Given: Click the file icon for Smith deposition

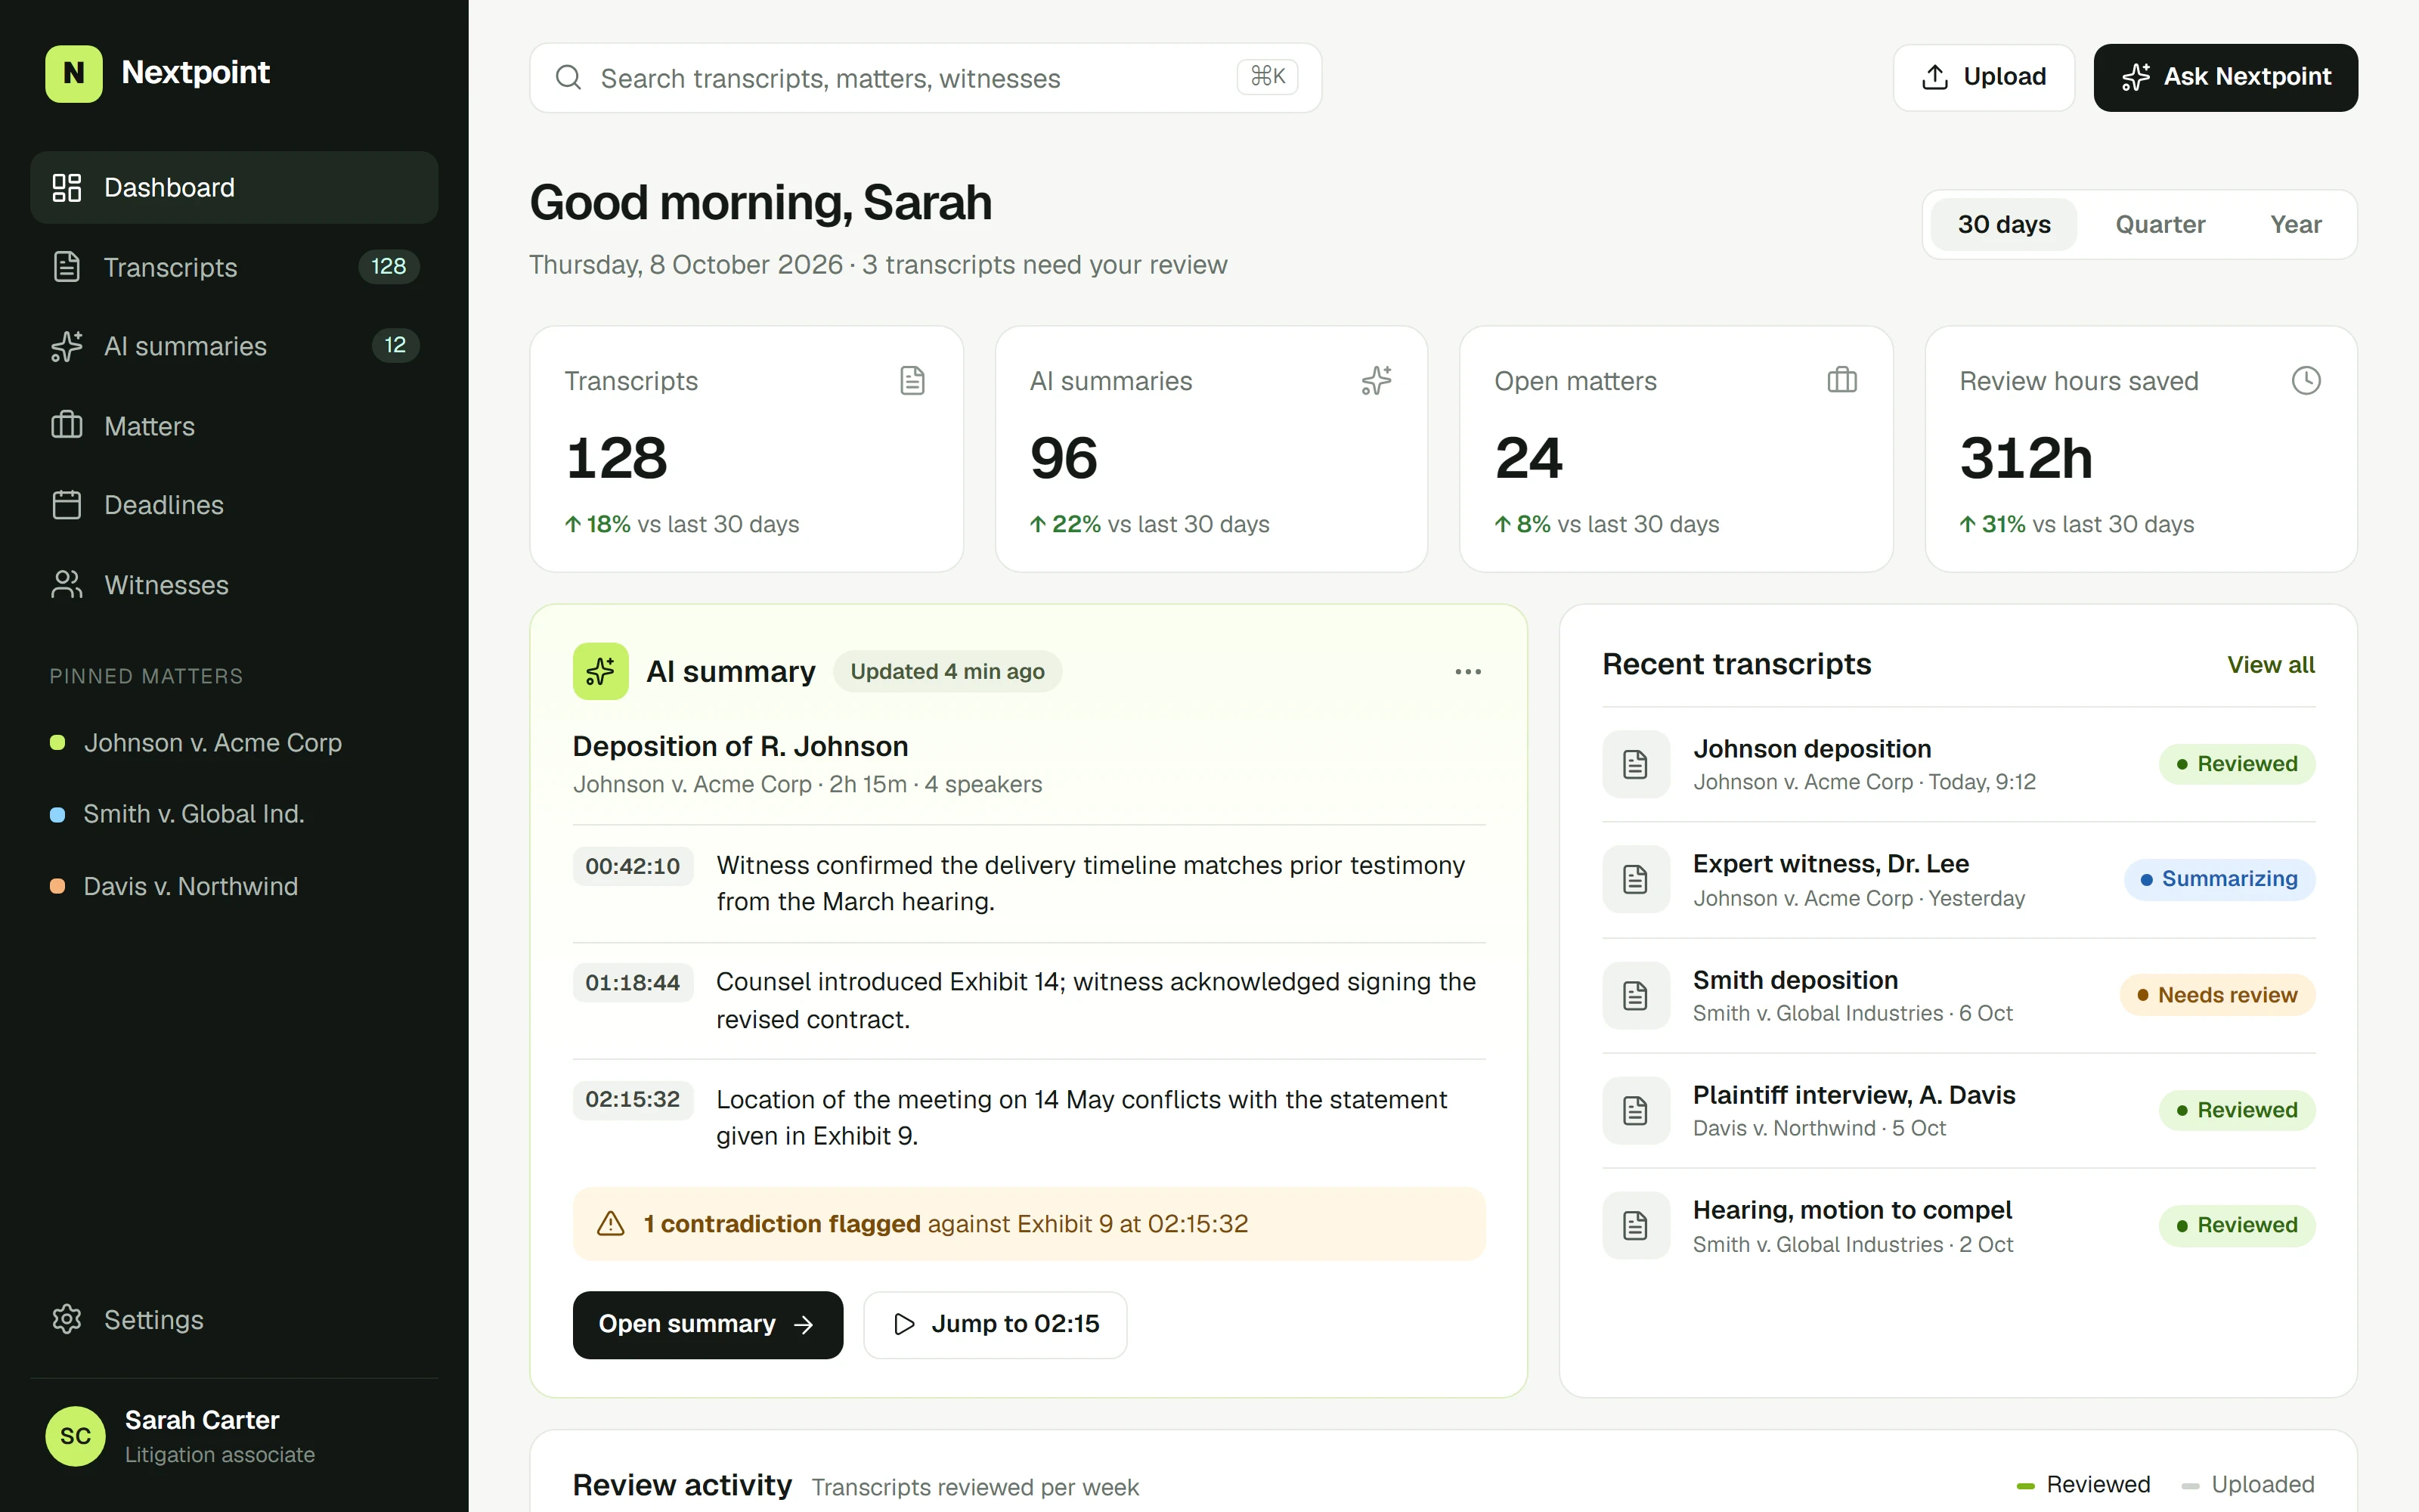Looking at the screenshot, I should [1635, 995].
